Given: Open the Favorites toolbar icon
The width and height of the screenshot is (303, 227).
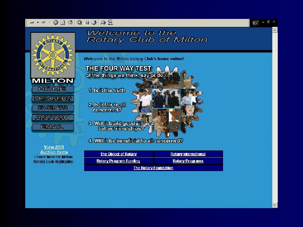Looking at the screenshot, I should click(x=86, y=23).
